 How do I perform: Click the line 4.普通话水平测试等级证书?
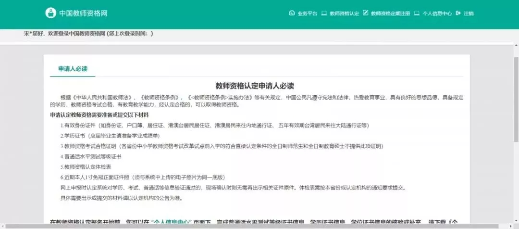point(91,156)
